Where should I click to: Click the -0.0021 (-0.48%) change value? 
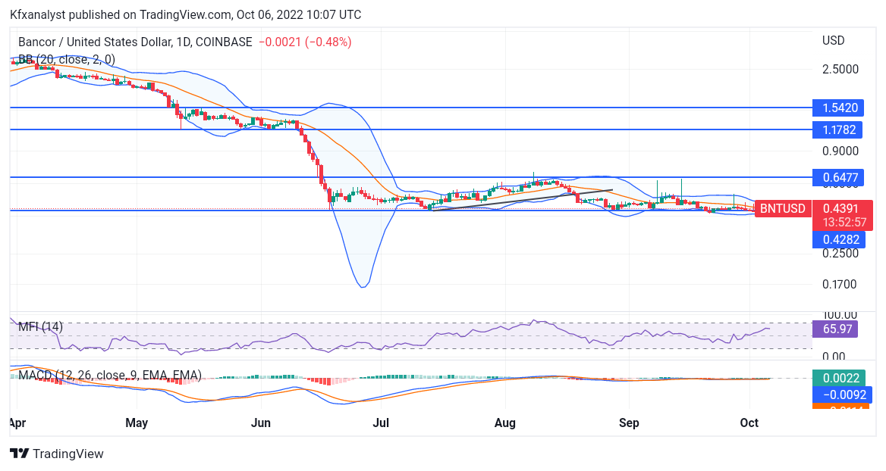coord(305,42)
